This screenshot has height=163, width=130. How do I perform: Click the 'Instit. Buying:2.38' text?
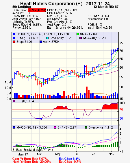[100, 28]
